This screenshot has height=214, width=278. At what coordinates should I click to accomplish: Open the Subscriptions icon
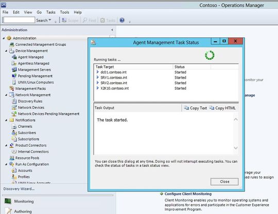(x=14, y=139)
